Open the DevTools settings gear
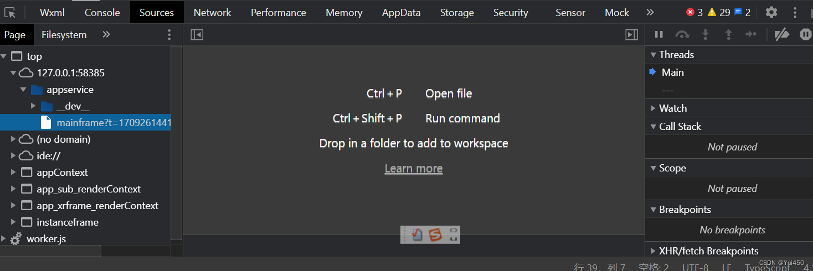Screen dimensions: 813x271 coord(771,12)
